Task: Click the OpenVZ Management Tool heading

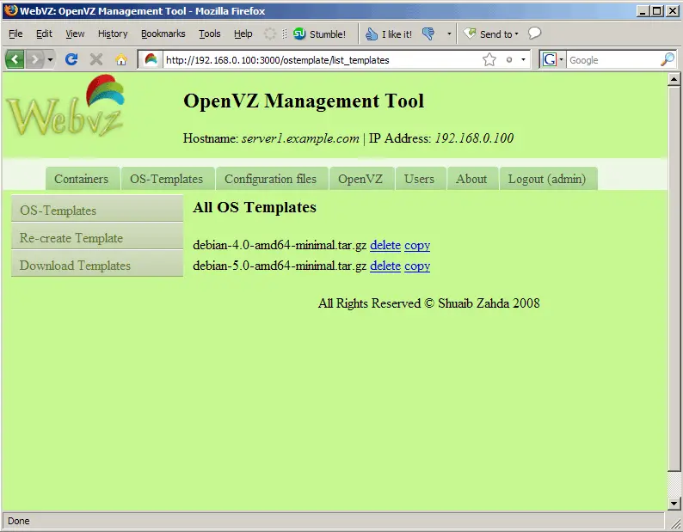Action: click(x=304, y=101)
